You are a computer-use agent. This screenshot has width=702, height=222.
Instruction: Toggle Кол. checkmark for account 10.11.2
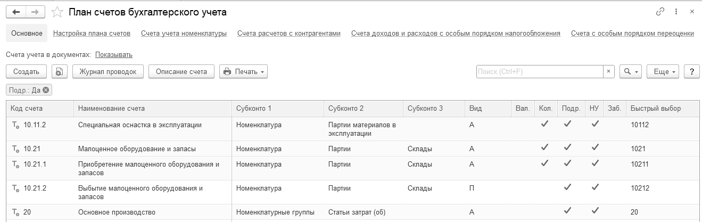click(x=544, y=124)
